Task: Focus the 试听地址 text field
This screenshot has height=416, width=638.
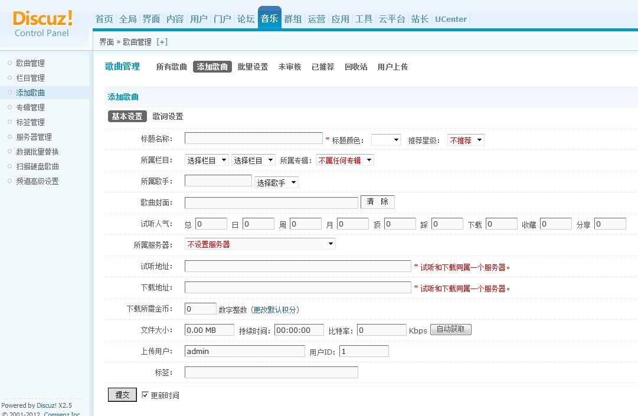Action: click(297, 267)
